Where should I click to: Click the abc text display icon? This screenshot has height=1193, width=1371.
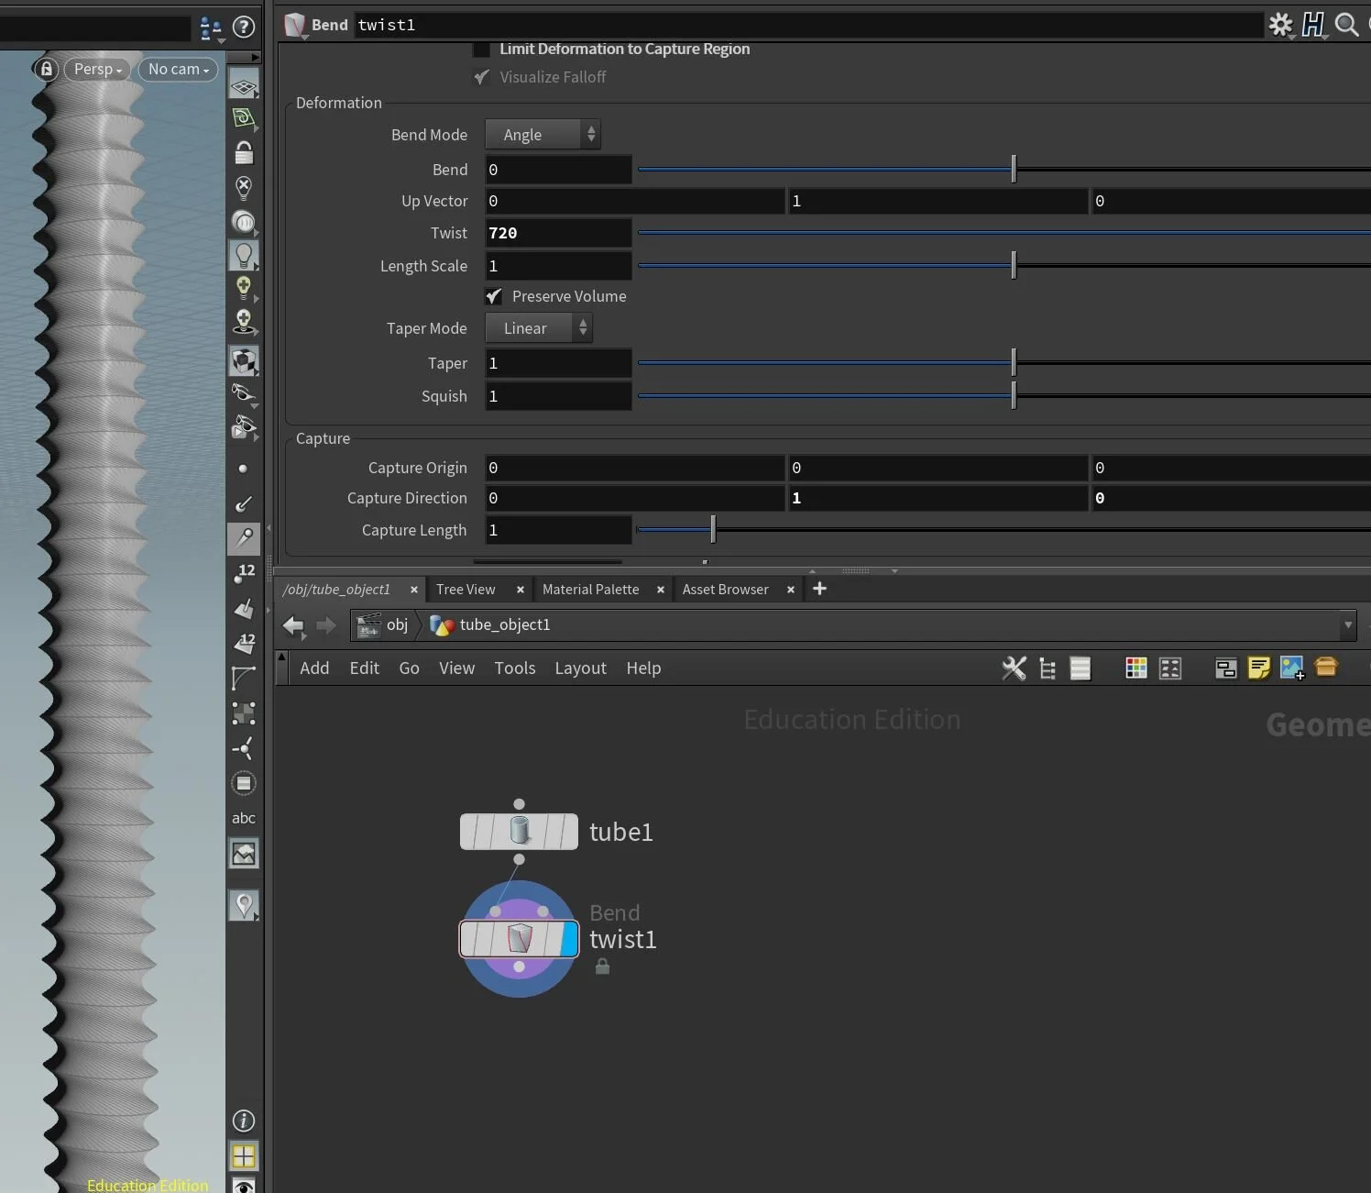pyautogui.click(x=243, y=818)
